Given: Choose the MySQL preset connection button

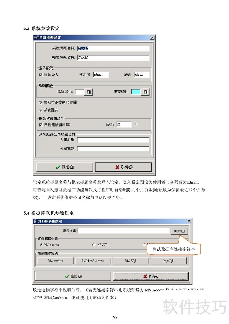Looking at the screenshot, I should click(x=169, y=261).
